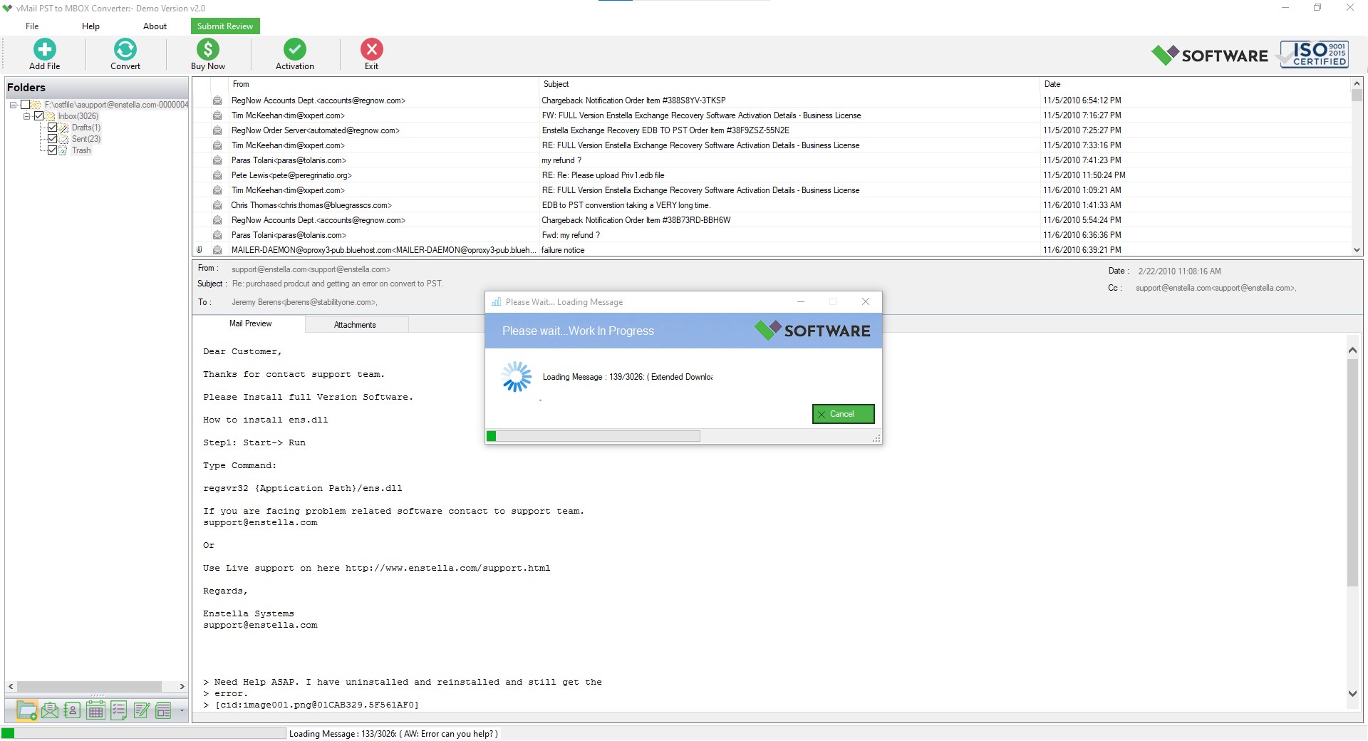Collapse the Inbox tree node

click(x=26, y=116)
